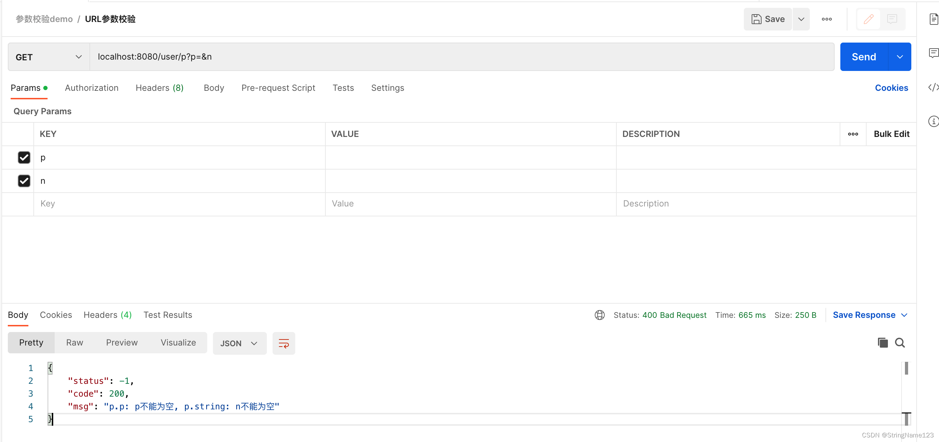Click the globe network information icon
The height and width of the screenshot is (442, 939).
click(x=599, y=315)
